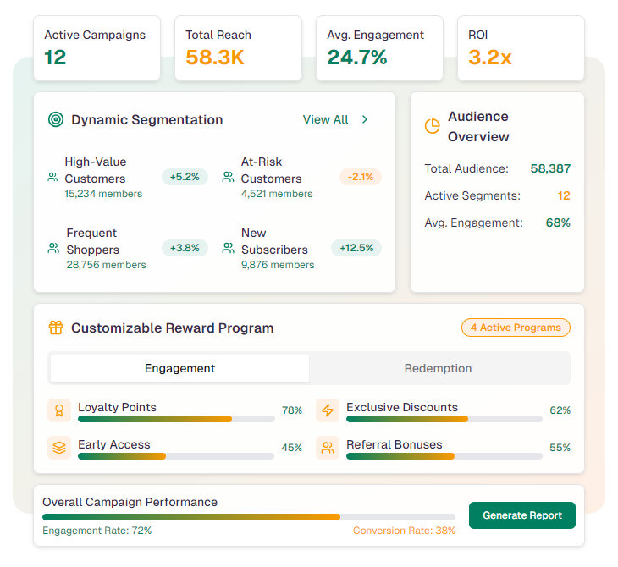Click the At-Risk Customers users icon
Viewport: 618px width, 567px height.
point(228,178)
